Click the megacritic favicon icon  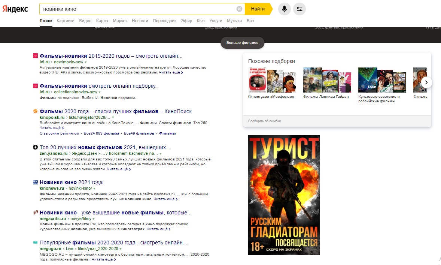tap(35, 213)
